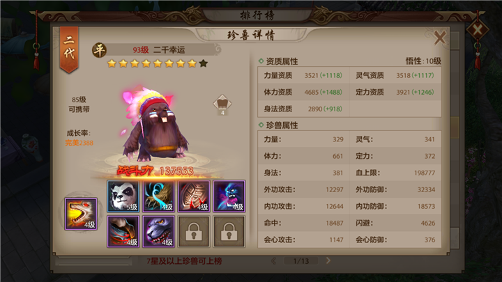Open the blue claw tree skill icon
The image size is (502, 282).
(x=158, y=196)
